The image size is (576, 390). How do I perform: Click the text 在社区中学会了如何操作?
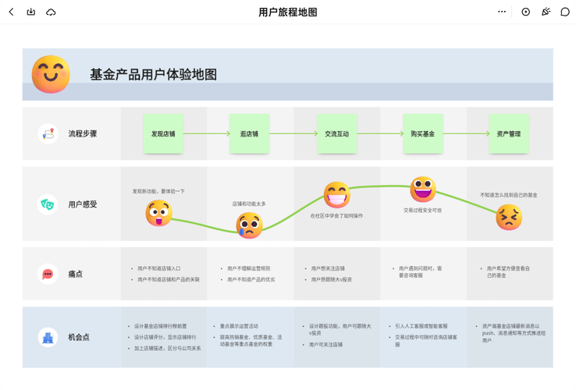point(336,216)
